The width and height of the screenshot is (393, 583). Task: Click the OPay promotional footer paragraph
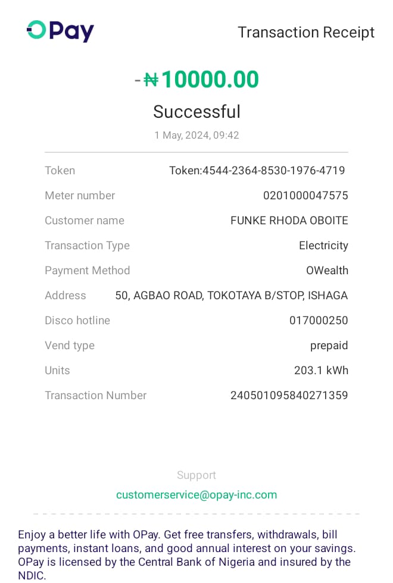coord(187,554)
